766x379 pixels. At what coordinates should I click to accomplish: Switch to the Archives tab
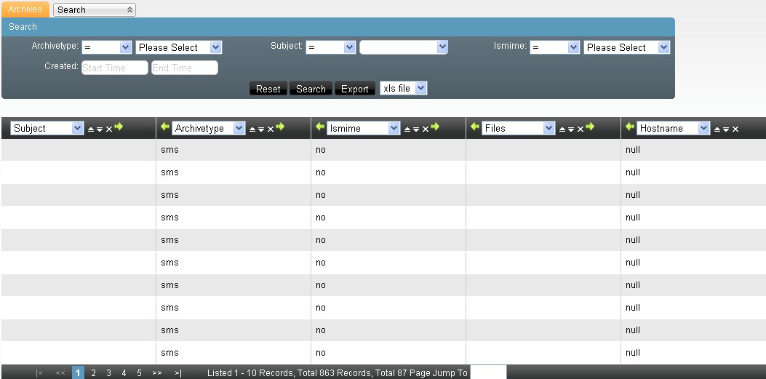(25, 9)
